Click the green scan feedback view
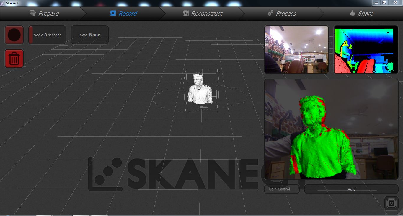Screen dimensions: 403x216 point(331,129)
